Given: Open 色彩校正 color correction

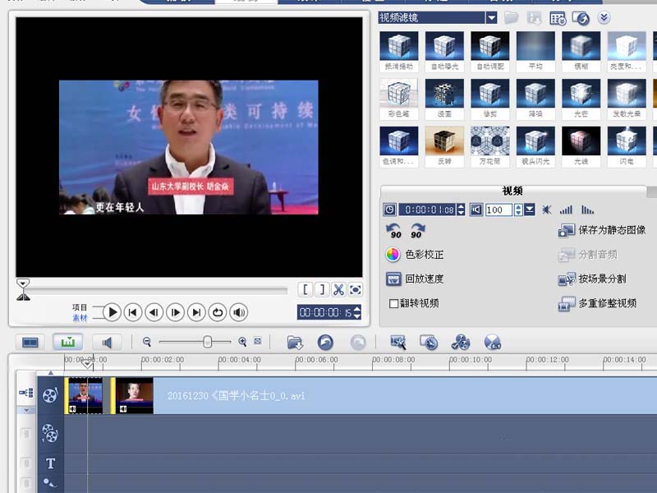Looking at the screenshot, I should (x=415, y=255).
